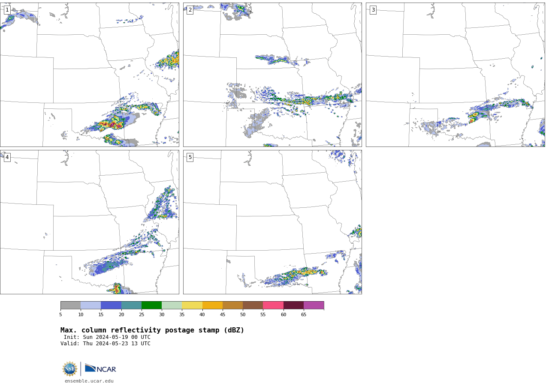Click the ensemble.ucar.edu text
This screenshot has height=386, width=549.
89,381
